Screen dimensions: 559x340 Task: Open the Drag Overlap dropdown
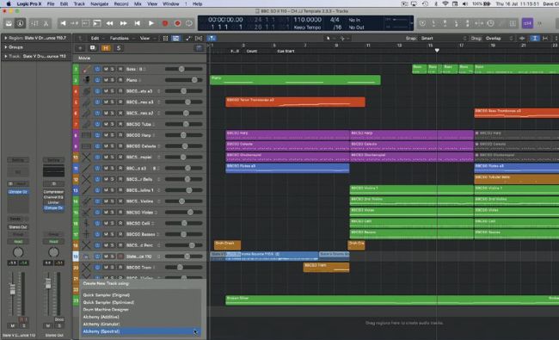click(x=499, y=38)
